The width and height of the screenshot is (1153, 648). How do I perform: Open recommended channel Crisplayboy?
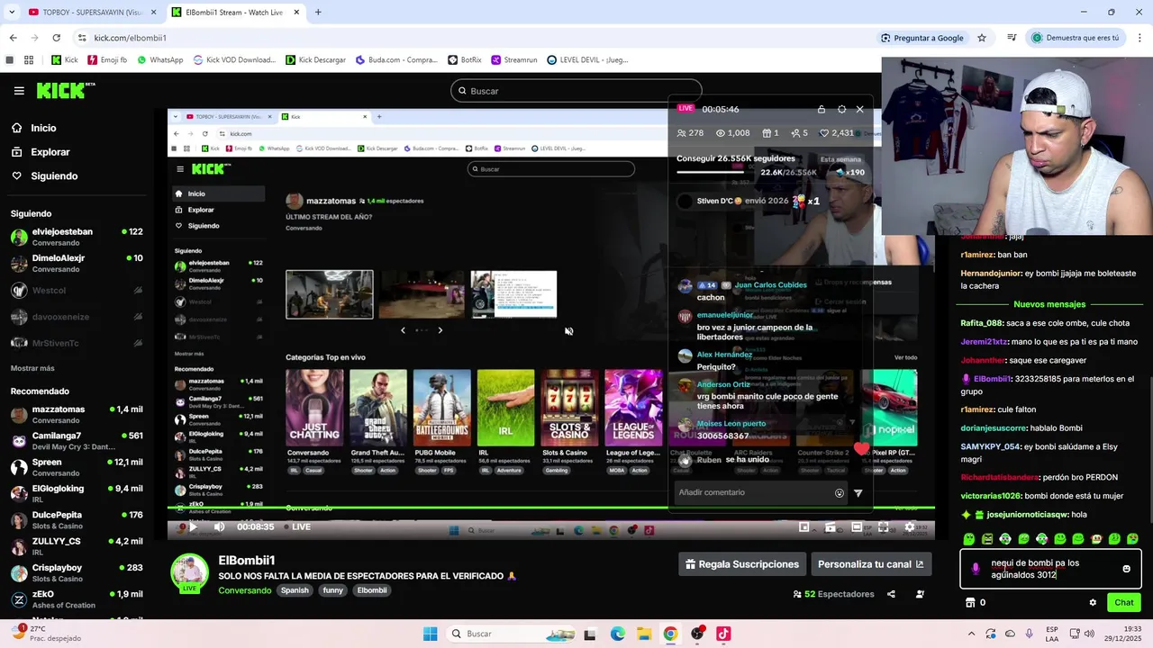[77, 572]
